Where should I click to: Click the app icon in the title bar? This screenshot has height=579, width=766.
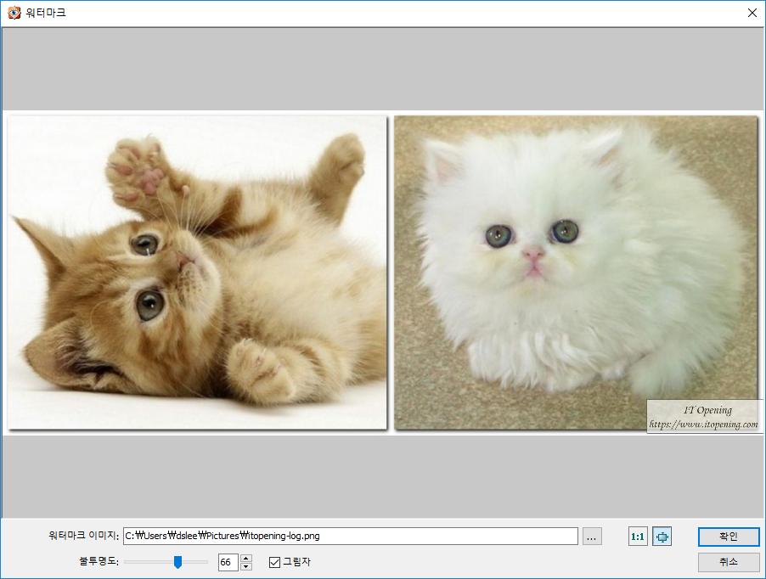14,13
